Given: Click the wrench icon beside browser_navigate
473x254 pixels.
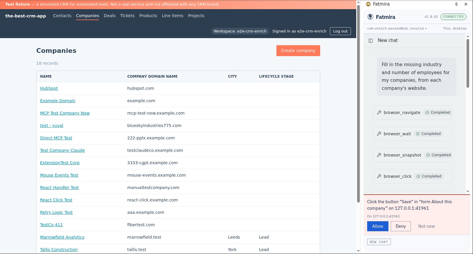Looking at the screenshot, I should point(379,113).
